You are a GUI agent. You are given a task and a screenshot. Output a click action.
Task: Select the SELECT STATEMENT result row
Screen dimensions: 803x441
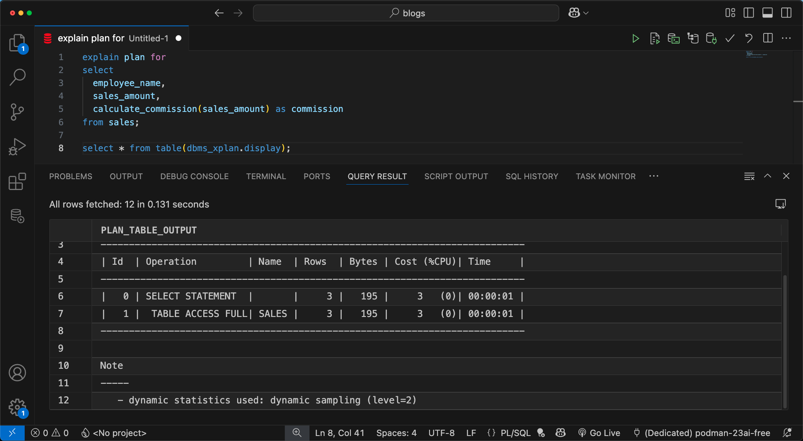416,296
